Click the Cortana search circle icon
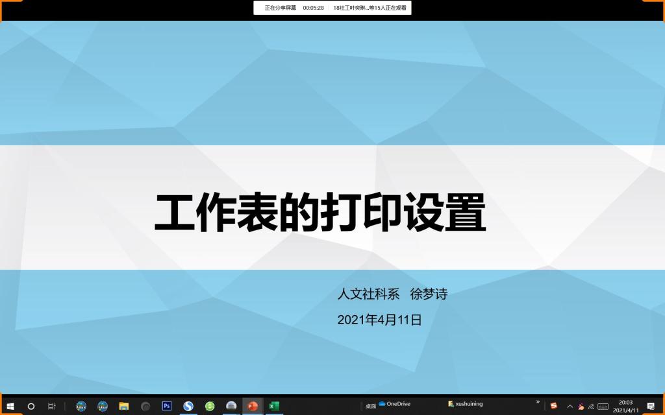The width and height of the screenshot is (665, 415). (31, 406)
